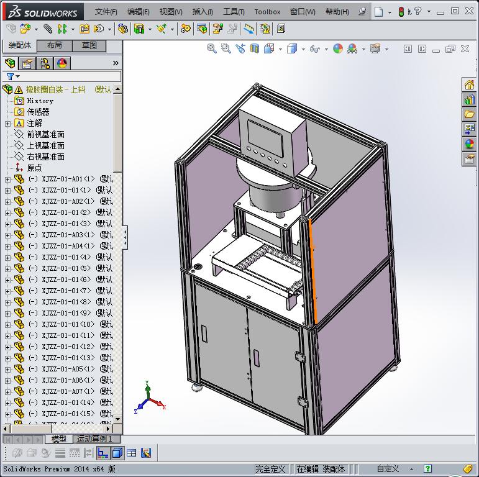Expand the 注解 annotations tree node
The width and height of the screenshot is (479, 477).
(x=7, y=124)
